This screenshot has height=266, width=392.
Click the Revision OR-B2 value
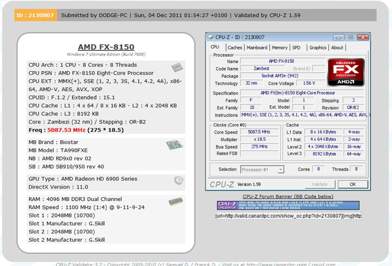[x=353, y=108]
